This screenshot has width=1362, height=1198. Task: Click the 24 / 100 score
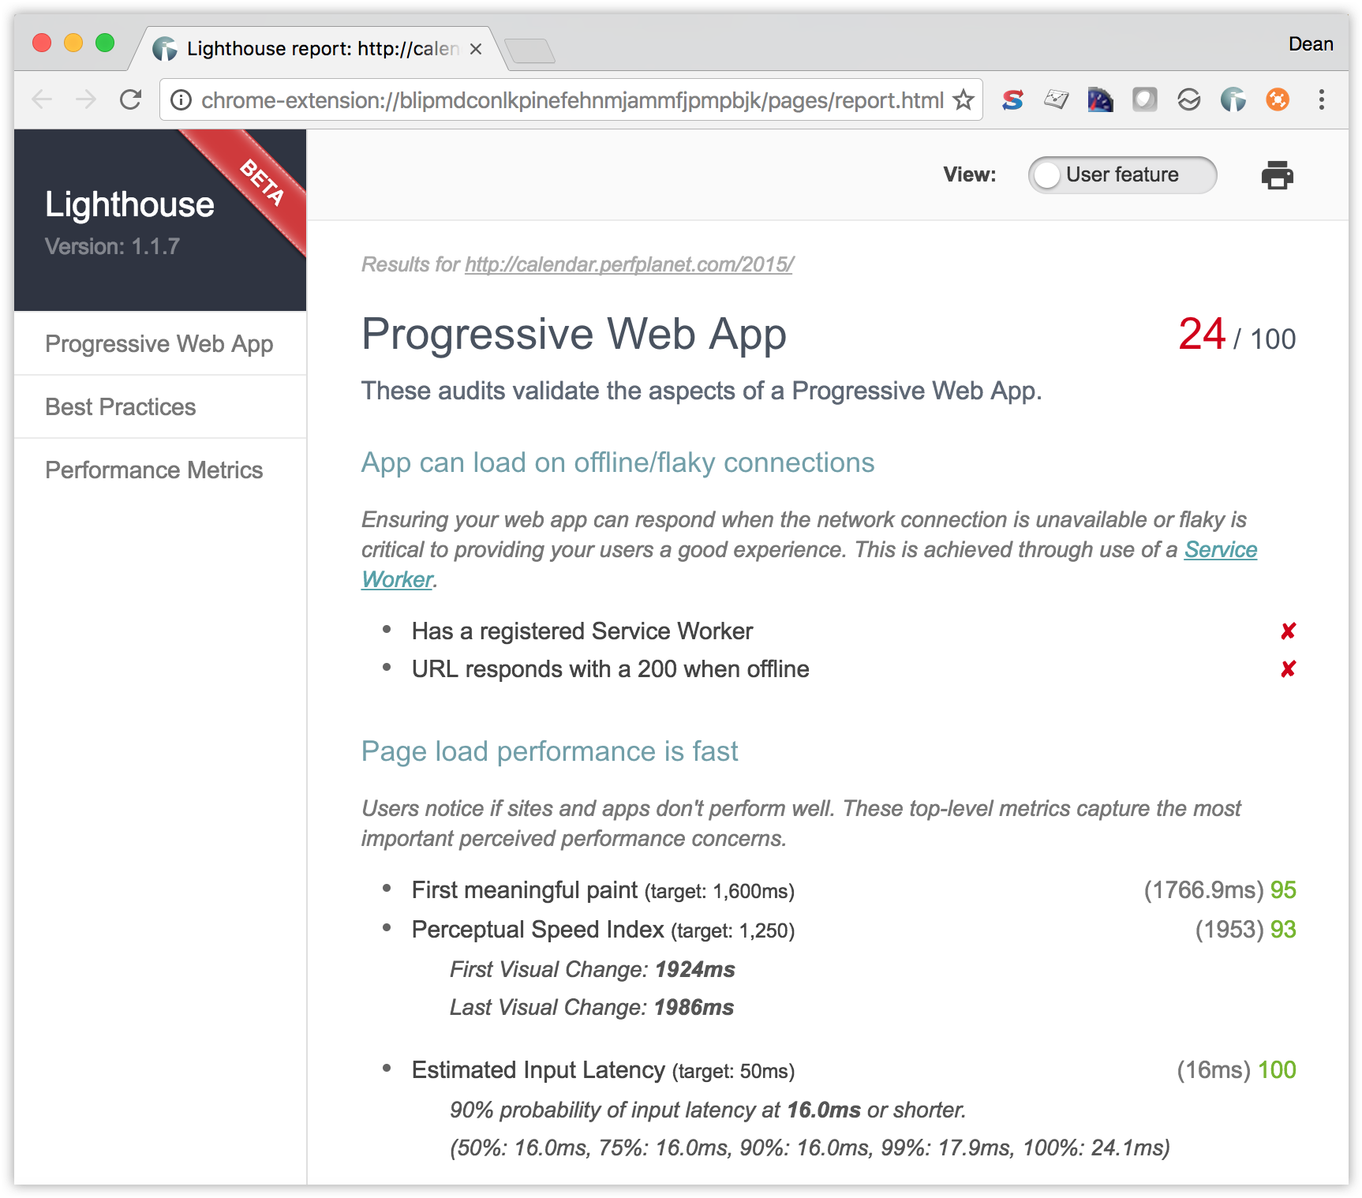coord(1237,335)
